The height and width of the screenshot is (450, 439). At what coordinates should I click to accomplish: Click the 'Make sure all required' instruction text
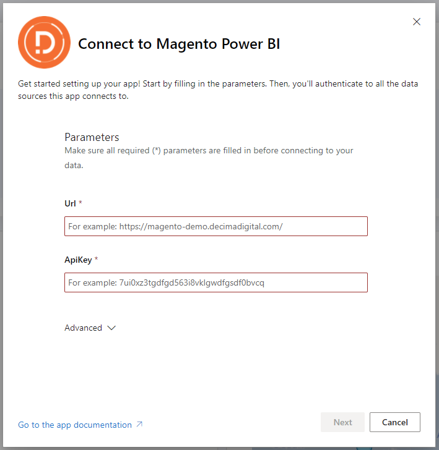pos(209,158)
